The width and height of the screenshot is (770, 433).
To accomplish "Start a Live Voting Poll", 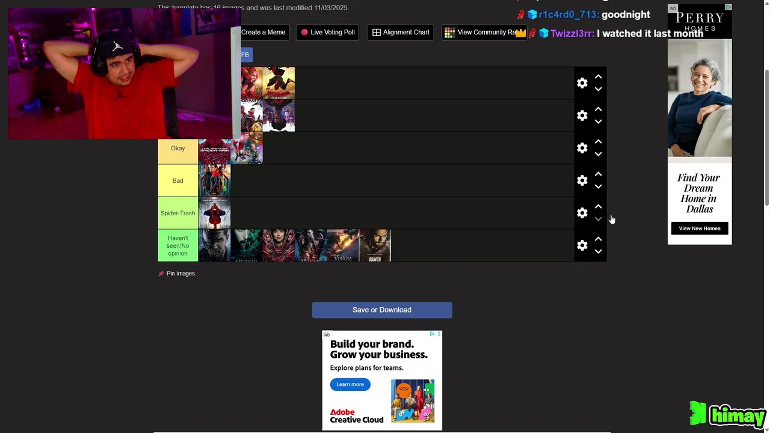I will tap(327, 32).
